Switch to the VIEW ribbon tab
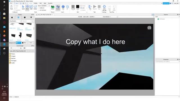Viewport: 180px width, 101px height. (45, 3)
